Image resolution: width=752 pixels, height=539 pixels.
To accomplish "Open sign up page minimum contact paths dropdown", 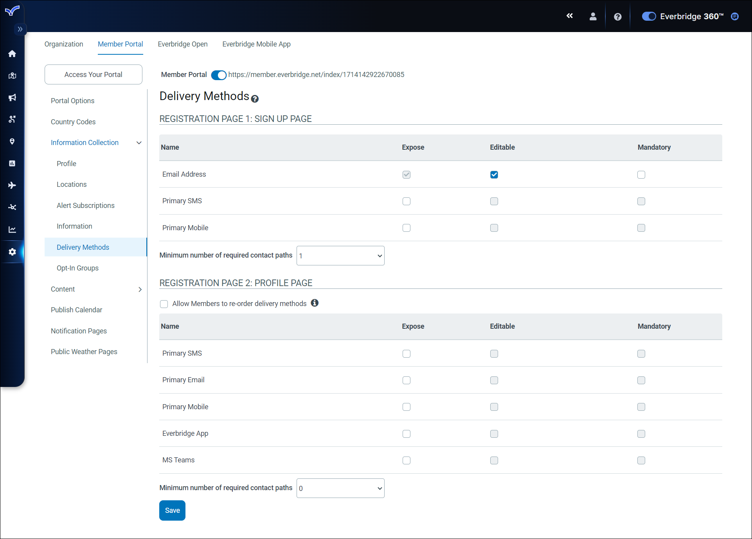I will [x=340, y=256].
